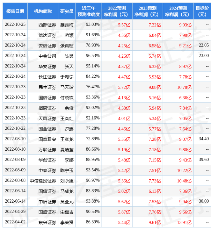Screen dimensions: 211x230
Task: Click target price 23.00
Action: tap(204, 56)
